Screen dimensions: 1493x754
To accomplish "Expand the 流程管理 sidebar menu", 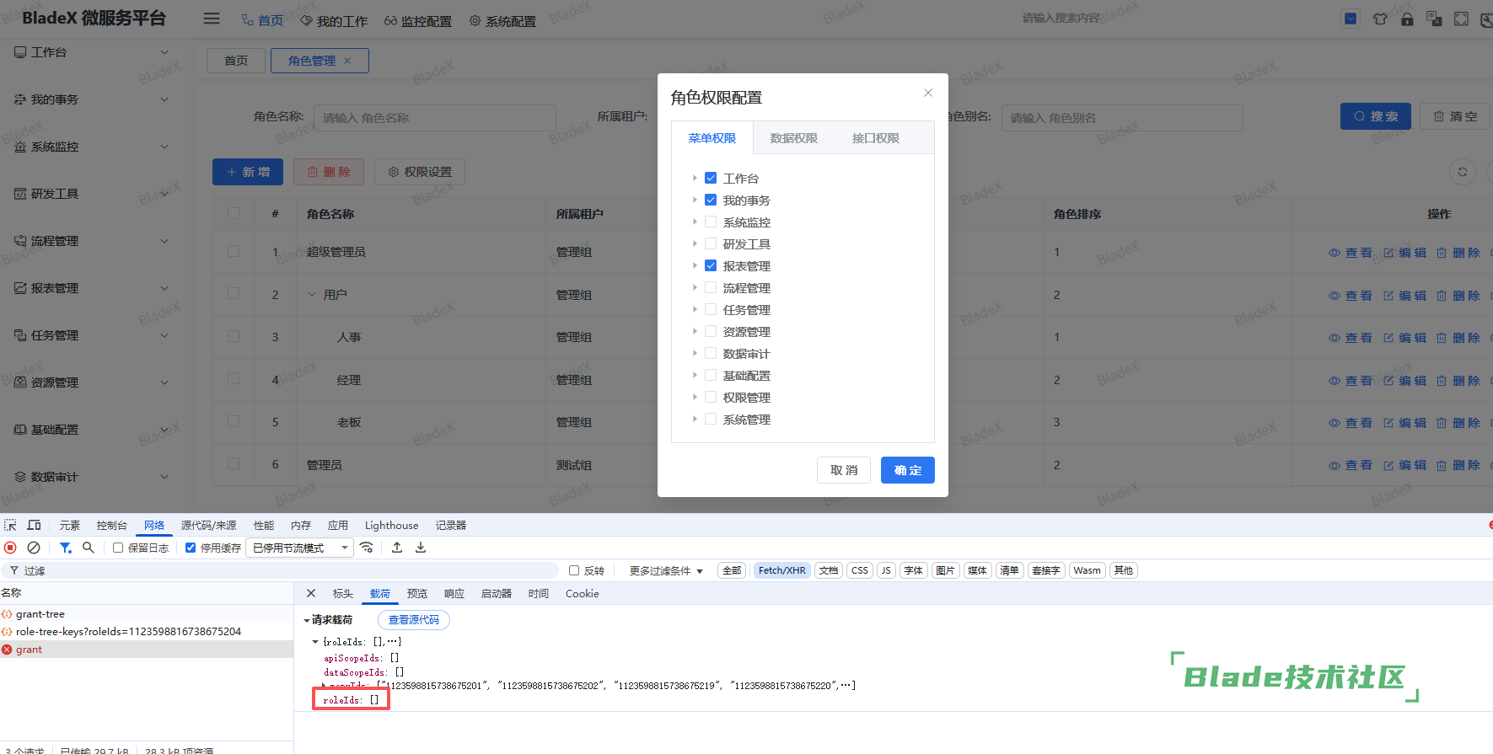I will click(x=91, y=241).
